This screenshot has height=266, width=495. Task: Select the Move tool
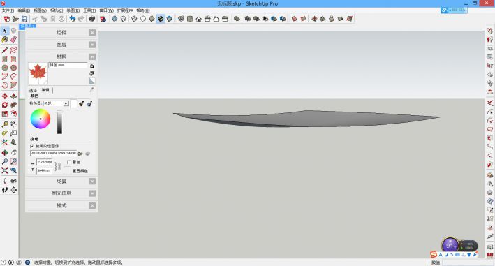(5, 96)
